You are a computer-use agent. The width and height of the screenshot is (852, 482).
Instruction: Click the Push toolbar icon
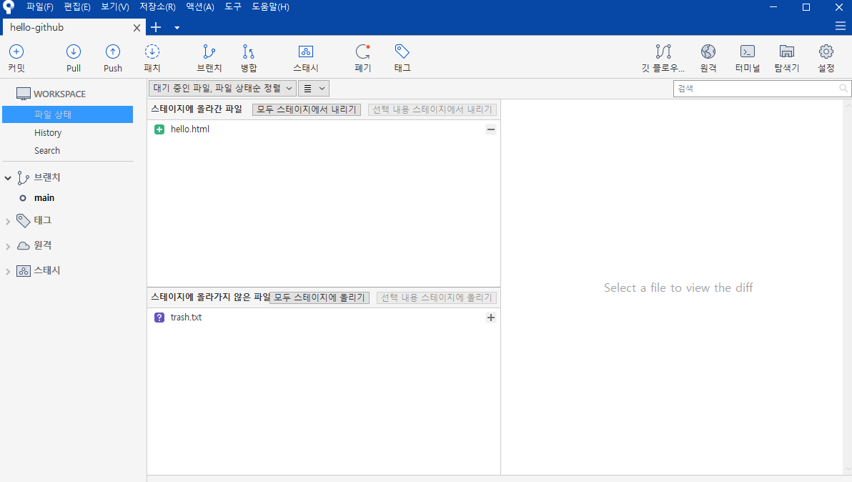click(x=112, y=51)
